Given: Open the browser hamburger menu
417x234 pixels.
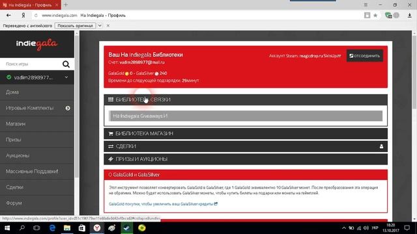Looking at the screenshot, I should tap(366, 5).
